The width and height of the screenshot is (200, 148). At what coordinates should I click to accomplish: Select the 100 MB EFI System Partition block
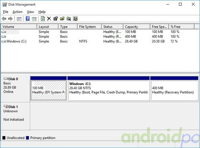(48, 90)
